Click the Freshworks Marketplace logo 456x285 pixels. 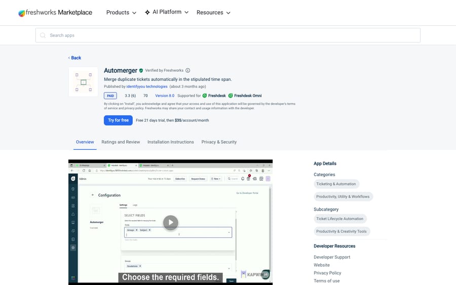55,13
